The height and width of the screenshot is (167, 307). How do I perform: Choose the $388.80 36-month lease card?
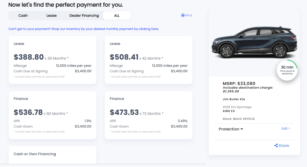pyautogui.click(x=53, y=60)
